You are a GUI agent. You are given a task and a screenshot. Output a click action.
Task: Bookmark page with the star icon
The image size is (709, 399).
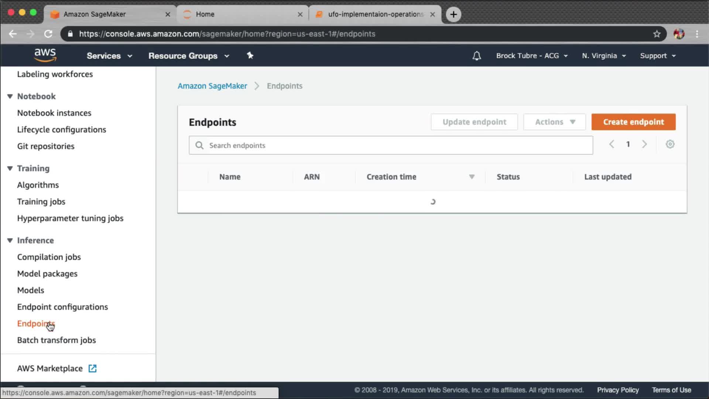(x=657, y=34)
